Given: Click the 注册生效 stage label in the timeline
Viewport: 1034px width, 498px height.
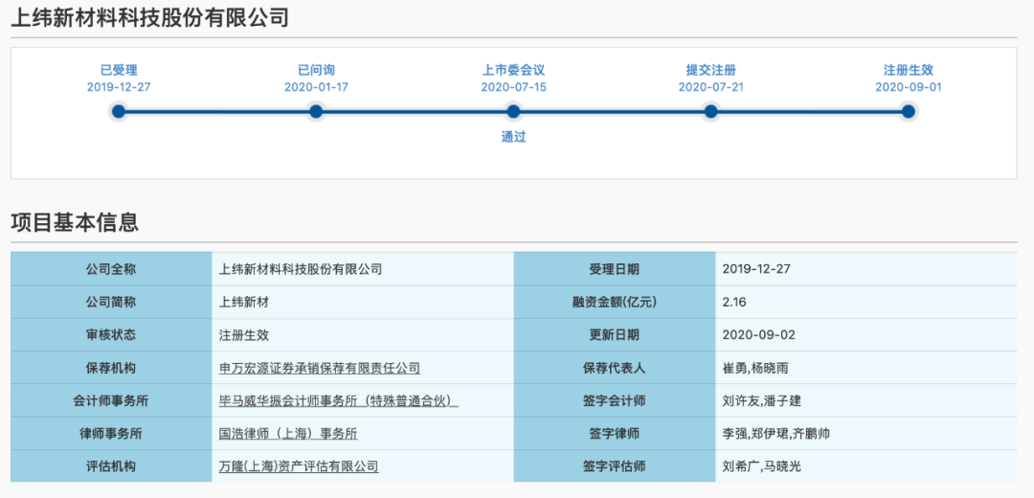Looking at the screenshot, I should pos(908,70).
